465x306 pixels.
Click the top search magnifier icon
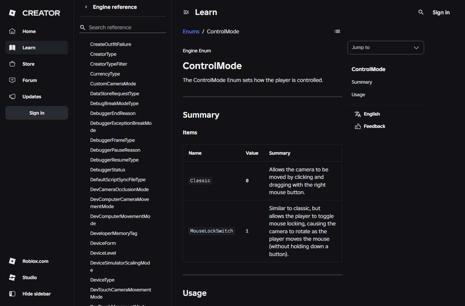coord(421,12)
